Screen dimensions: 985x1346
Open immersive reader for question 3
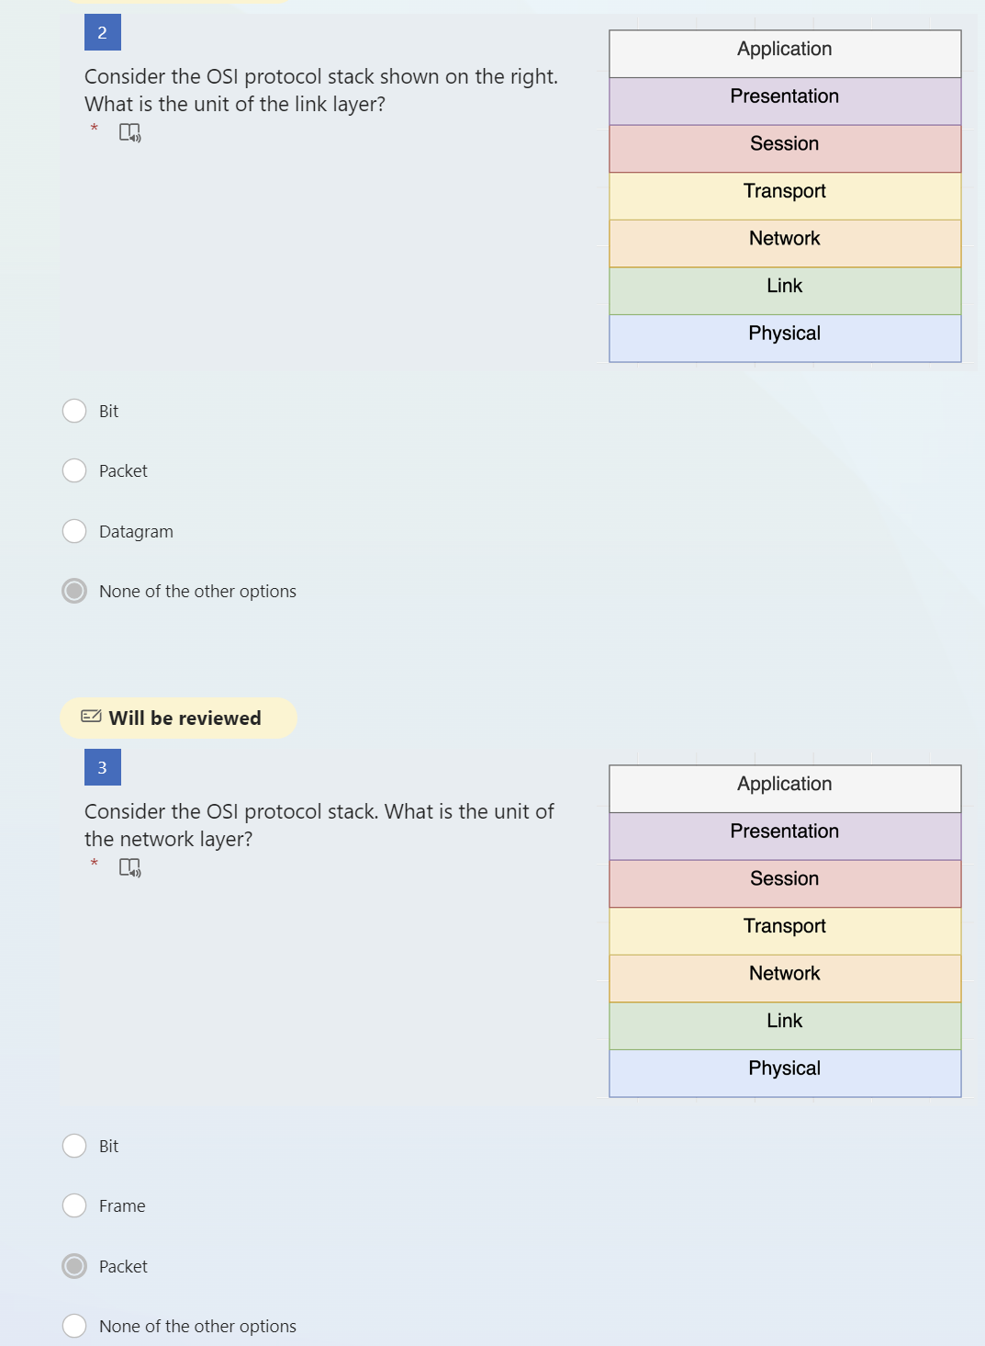click(x=128, y=866)
